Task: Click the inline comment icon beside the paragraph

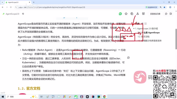Action: [x=128, y=57]
